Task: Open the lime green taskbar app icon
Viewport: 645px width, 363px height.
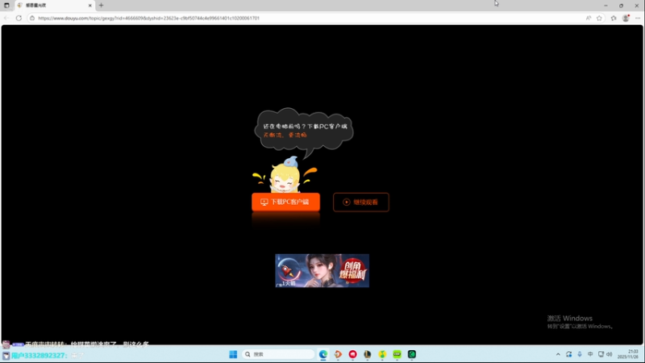Action: coord(397,354)
